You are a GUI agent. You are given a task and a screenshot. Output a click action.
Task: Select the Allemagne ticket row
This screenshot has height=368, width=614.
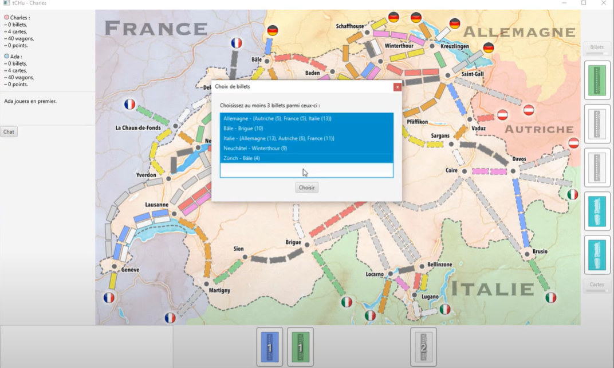(x=306, y=118)
